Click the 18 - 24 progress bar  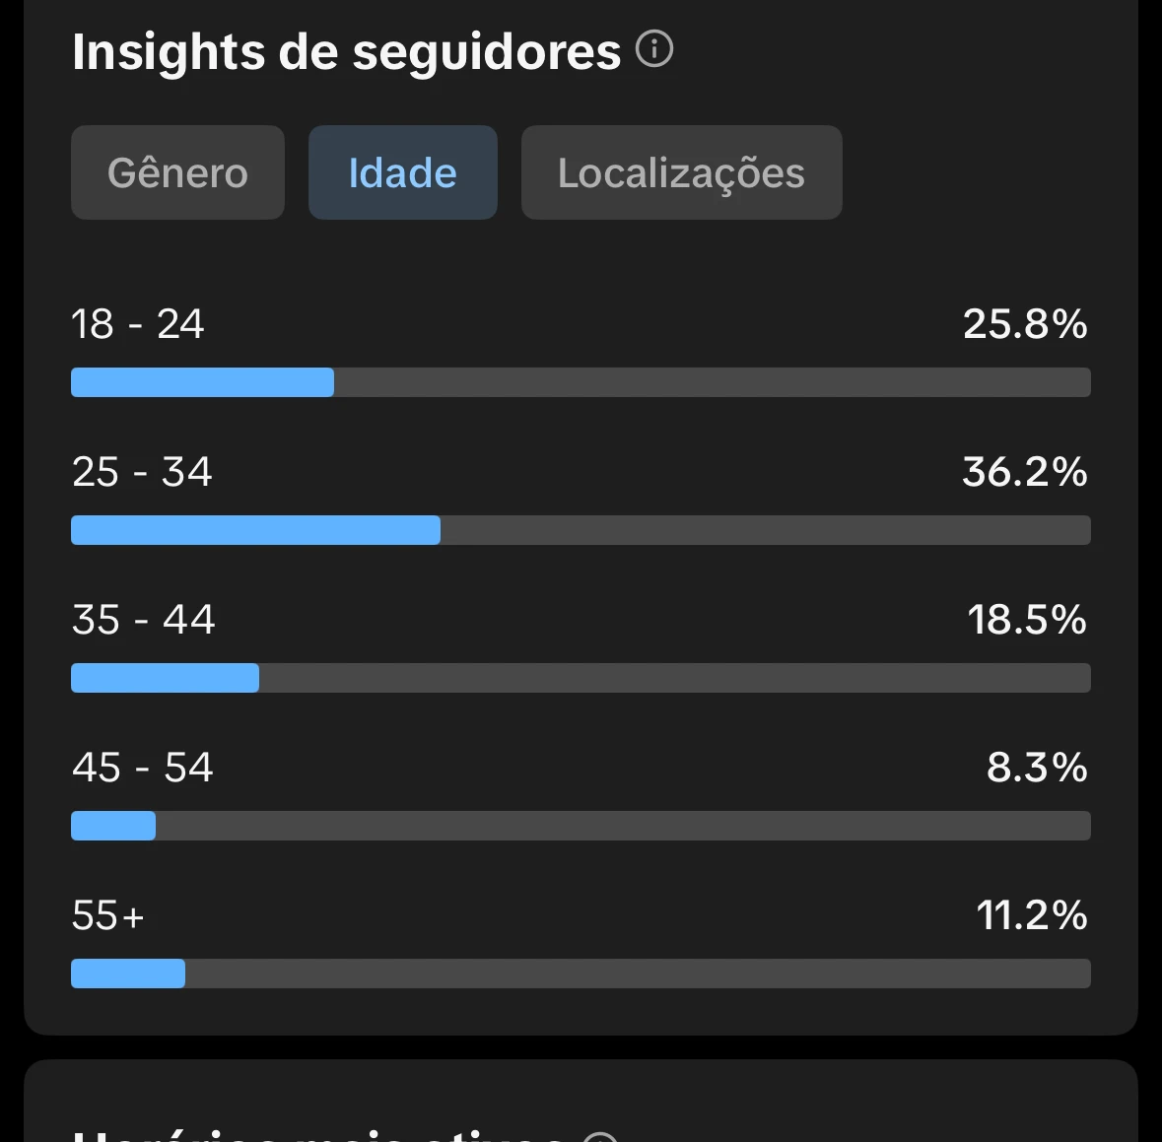tap(581, 382)
